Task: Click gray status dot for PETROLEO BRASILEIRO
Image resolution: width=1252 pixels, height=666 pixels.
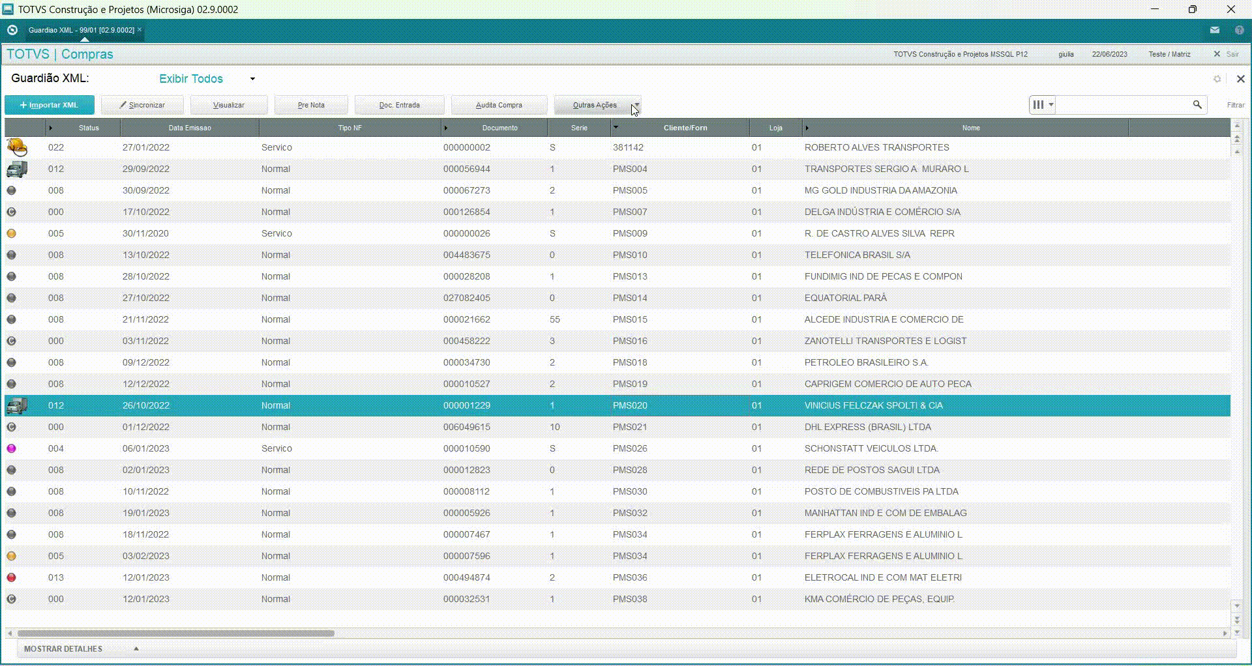Action: pos(11,362)
